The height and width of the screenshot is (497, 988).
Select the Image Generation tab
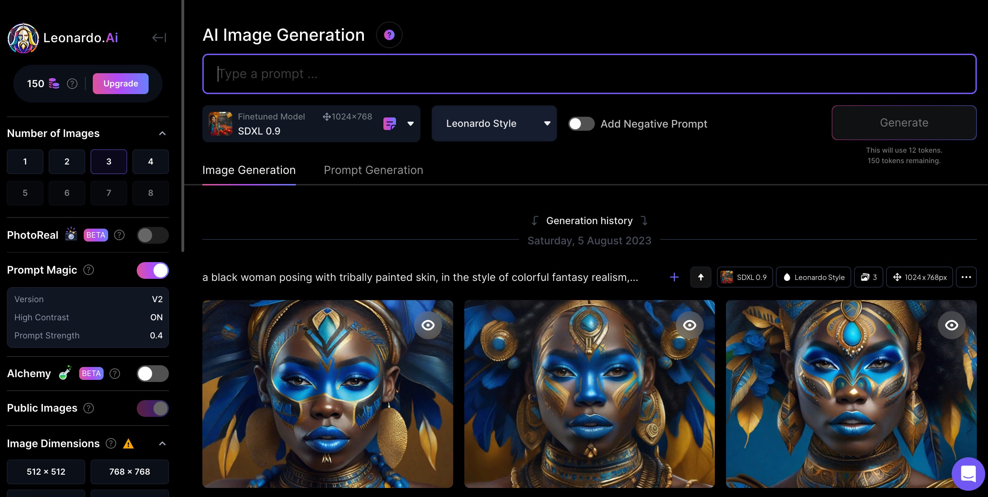click(x=249, y=170)
